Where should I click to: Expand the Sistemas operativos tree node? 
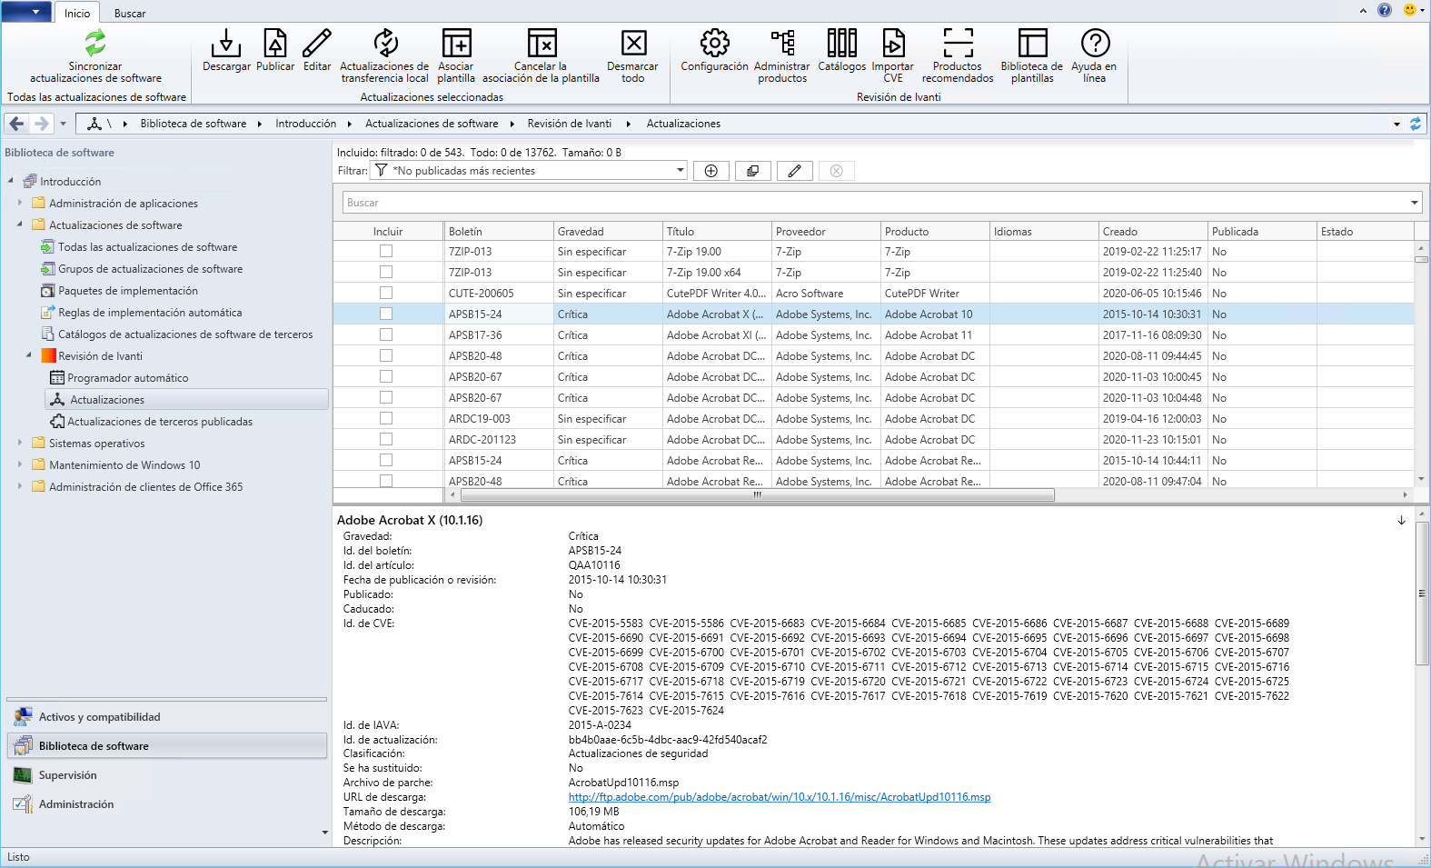point(20,443)
